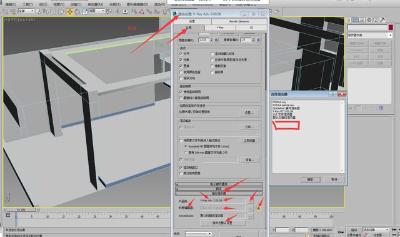Screen dimensions: 400x237
Task: Open the Hierarchy command panel tab icon
Action: pyautogui.click(x=362, y=20)
